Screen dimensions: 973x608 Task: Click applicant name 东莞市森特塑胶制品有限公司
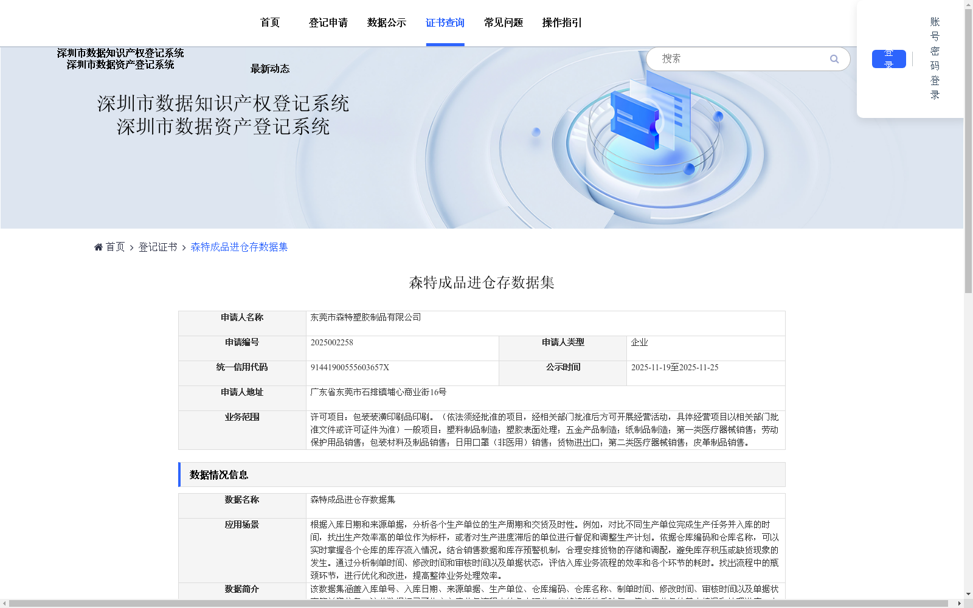click(x=365, y=317)
